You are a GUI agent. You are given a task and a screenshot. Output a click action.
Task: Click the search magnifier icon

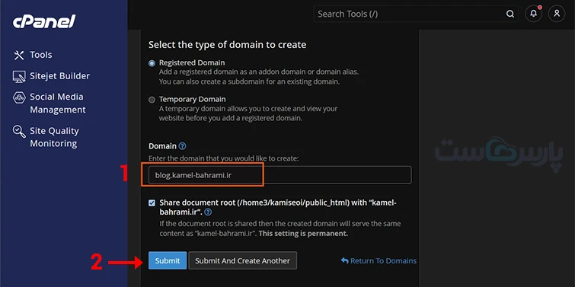point(510,14)
